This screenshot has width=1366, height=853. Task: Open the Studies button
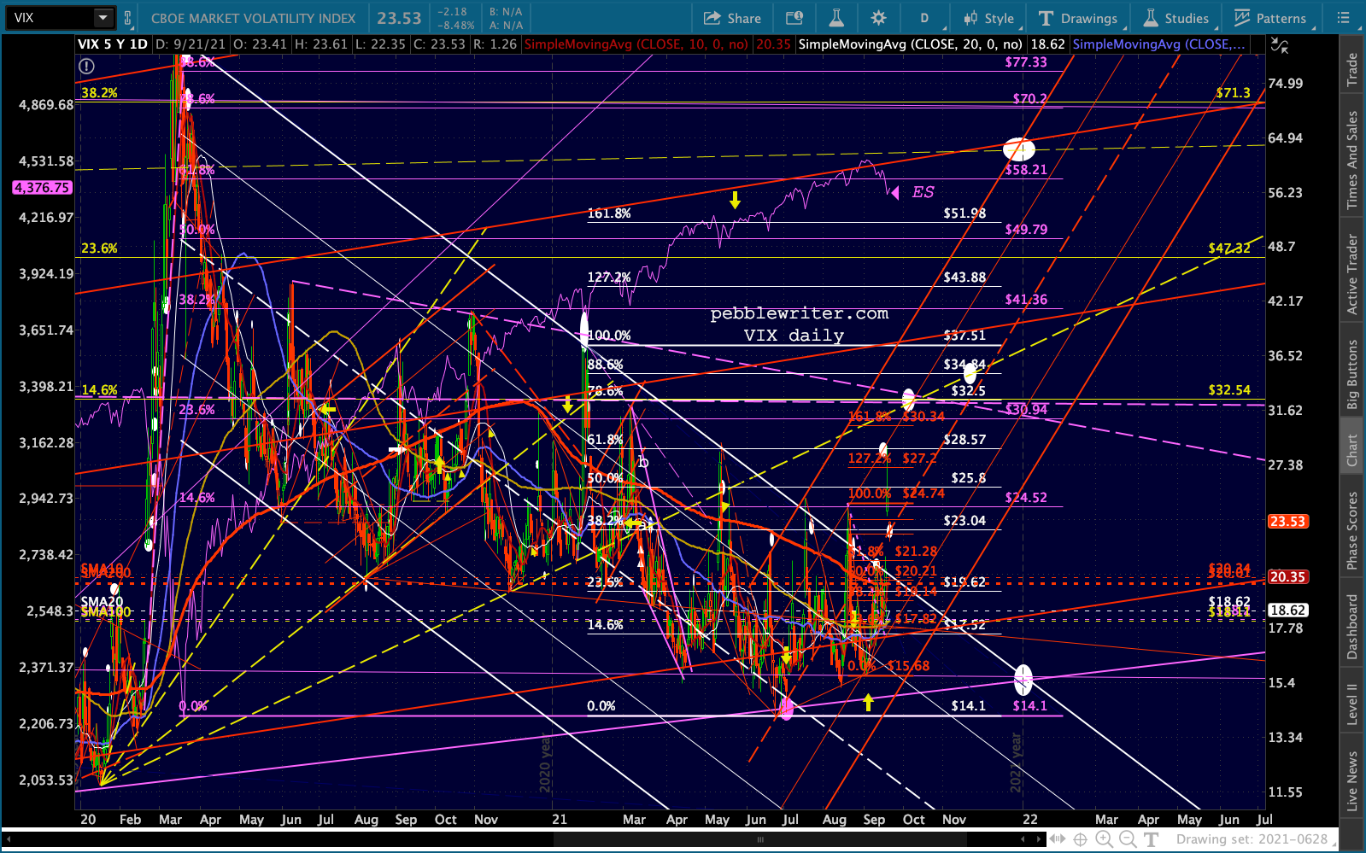click(1177, 18)
